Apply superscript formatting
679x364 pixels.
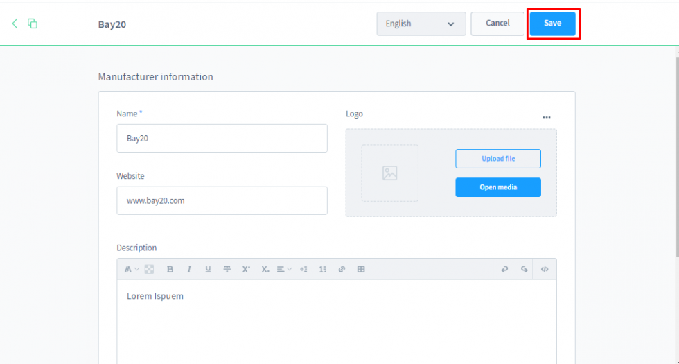tap(245, 269)
